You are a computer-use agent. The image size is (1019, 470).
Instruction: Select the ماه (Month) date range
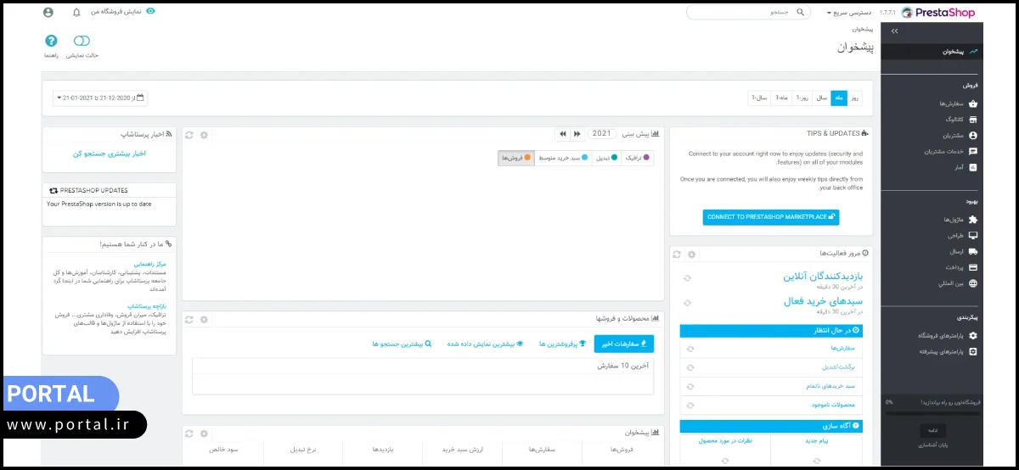coord(838,98)
